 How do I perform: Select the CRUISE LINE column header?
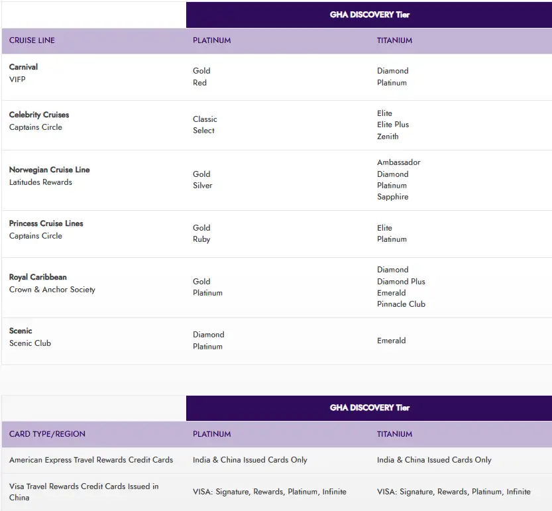click(32, 40)
